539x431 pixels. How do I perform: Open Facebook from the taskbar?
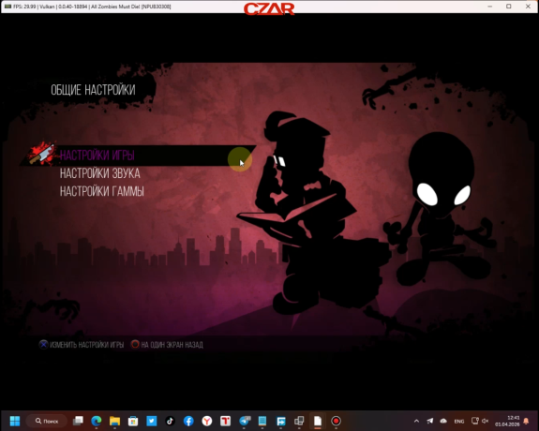188,421
